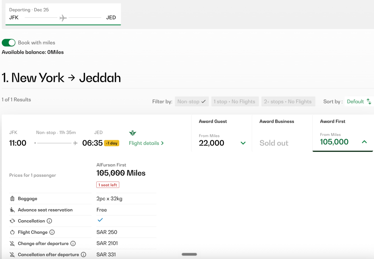Click the chevron up in Award First
Screen dimensions: 374x259
(x=364, y=142)
